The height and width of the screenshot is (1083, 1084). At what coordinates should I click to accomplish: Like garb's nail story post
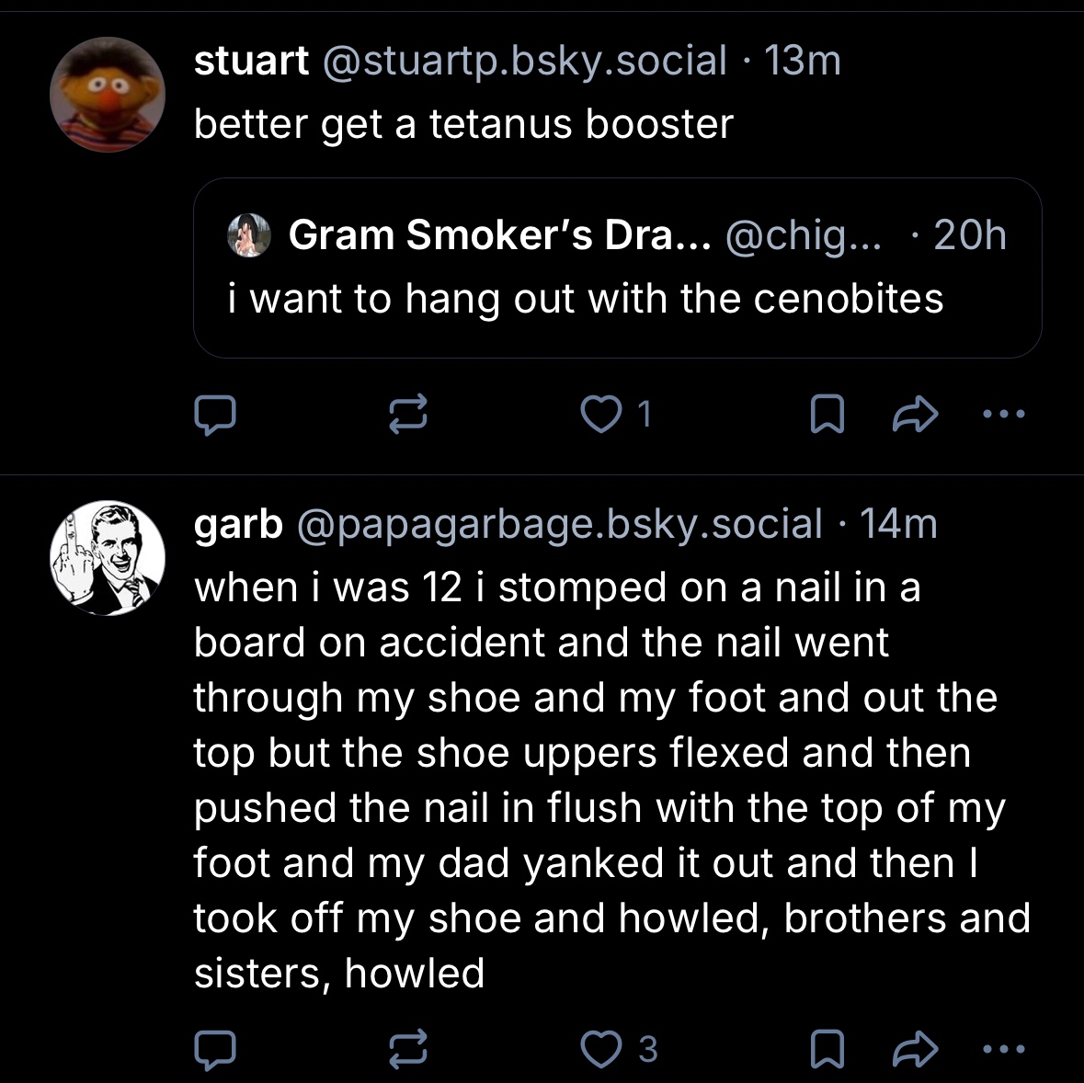[x=602, y=1050]
